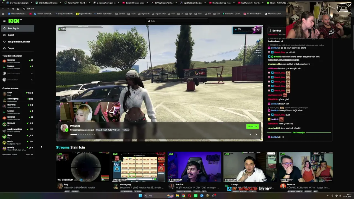This screenshot has height=199, width=354.
Task: Open the Wasabi channel name link
Action: click(x=75, y=126)
